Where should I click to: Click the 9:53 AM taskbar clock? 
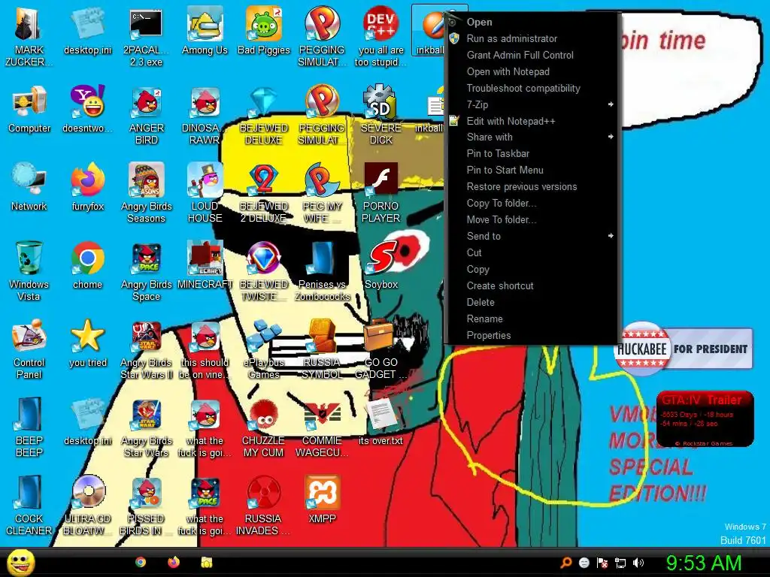coord(704,563)
